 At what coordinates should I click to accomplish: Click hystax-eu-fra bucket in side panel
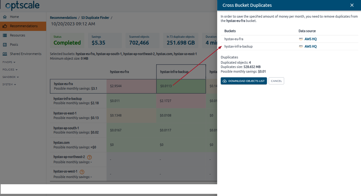pos(234,39)
